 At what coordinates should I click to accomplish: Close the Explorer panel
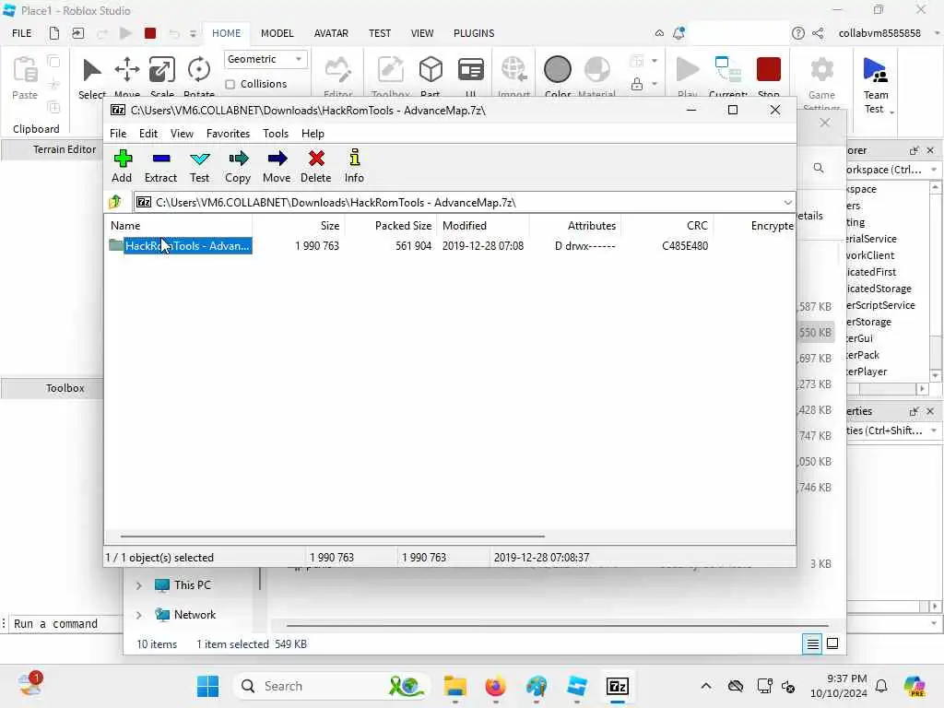coord(930,150)
